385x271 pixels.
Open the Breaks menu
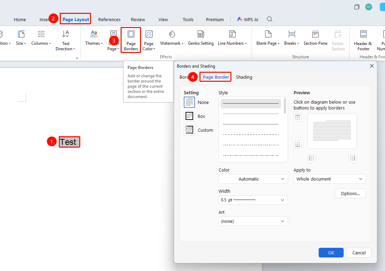tap(292, 38)
